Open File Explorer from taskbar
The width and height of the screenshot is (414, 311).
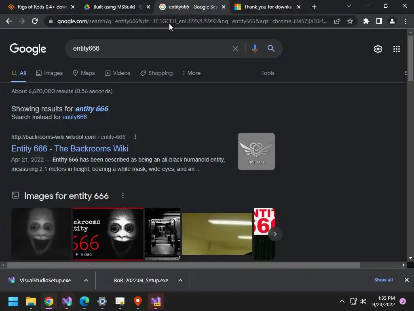[x=31, y=301]
